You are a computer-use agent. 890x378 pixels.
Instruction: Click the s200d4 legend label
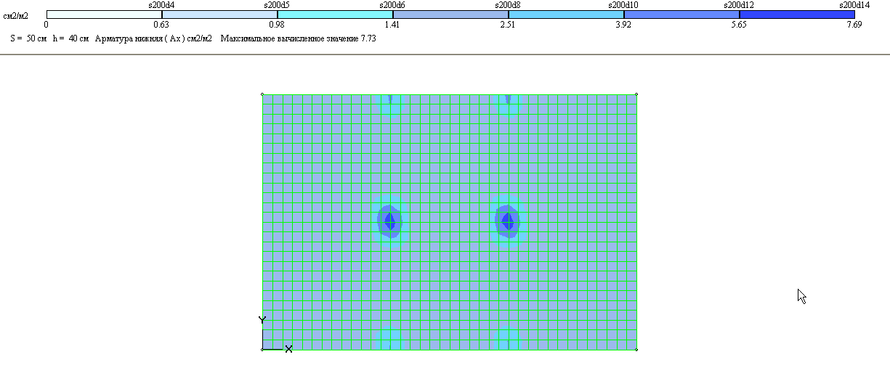point(161,5)
